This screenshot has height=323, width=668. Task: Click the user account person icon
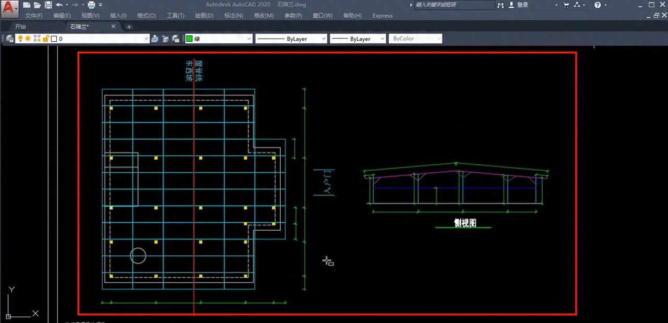(511, 5)
